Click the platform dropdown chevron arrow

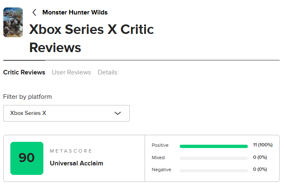pos(118,113)
